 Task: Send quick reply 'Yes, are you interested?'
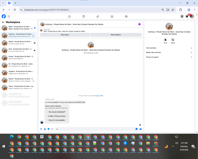(57, 112)
